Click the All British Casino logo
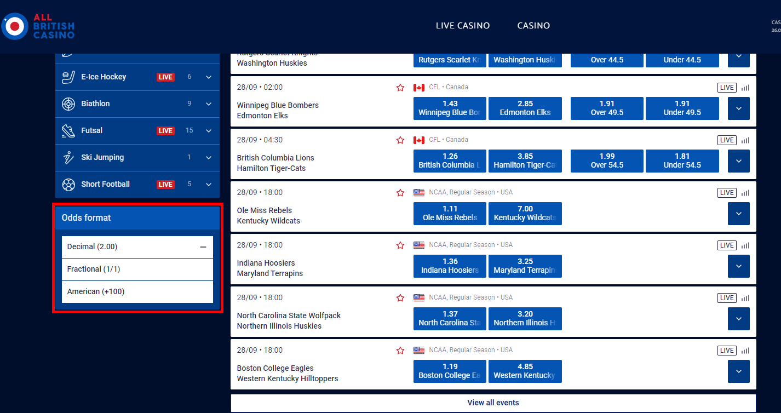Image resolution: width=781 pixels, height=413 pixels. 38,26
